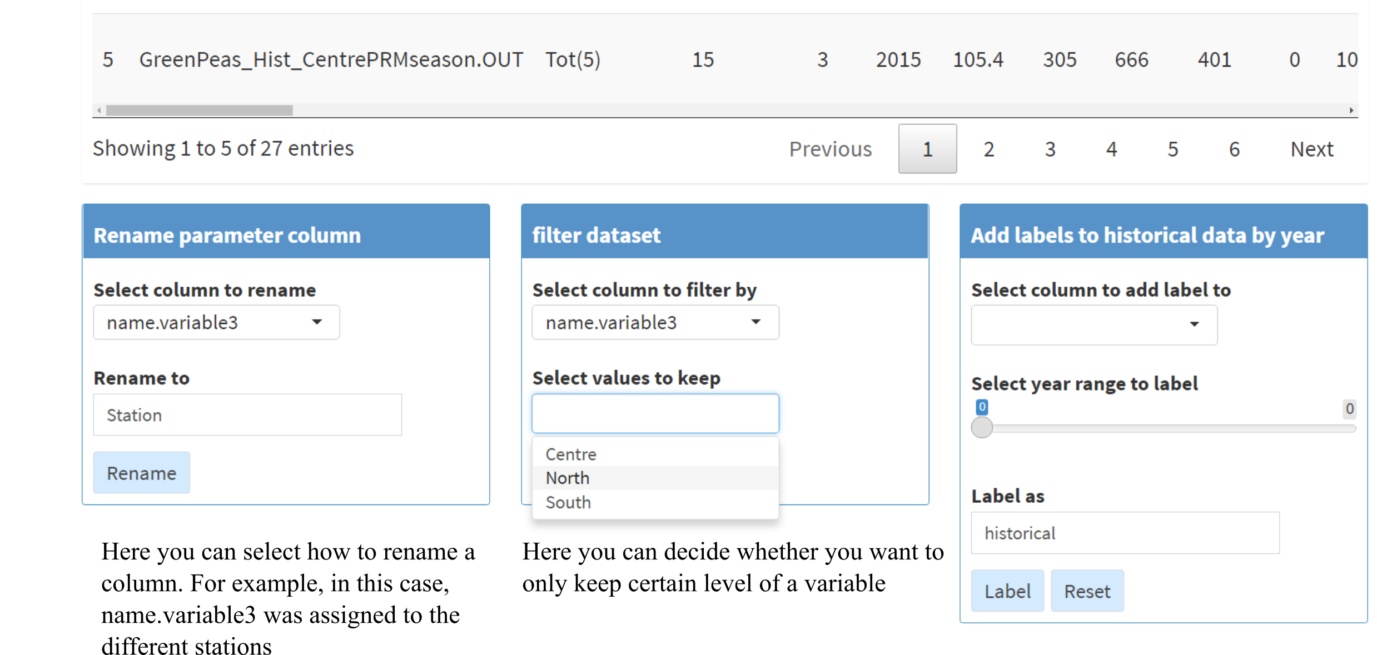Click the table's horizontal scrollbar right arrow

[x=1352, y=109]
